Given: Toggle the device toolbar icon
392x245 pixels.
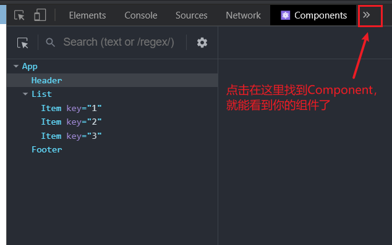Looking at the screenshot, I should [40, 15].
